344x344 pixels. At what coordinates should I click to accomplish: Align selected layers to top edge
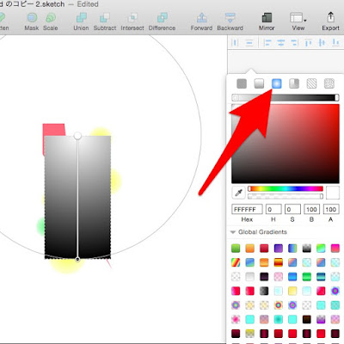pyautogui.click(x=308, y=43)
